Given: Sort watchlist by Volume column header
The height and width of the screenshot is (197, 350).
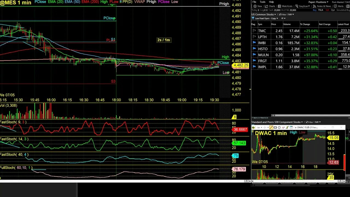Looking at the screenshot, I should (x=287, y=24).
